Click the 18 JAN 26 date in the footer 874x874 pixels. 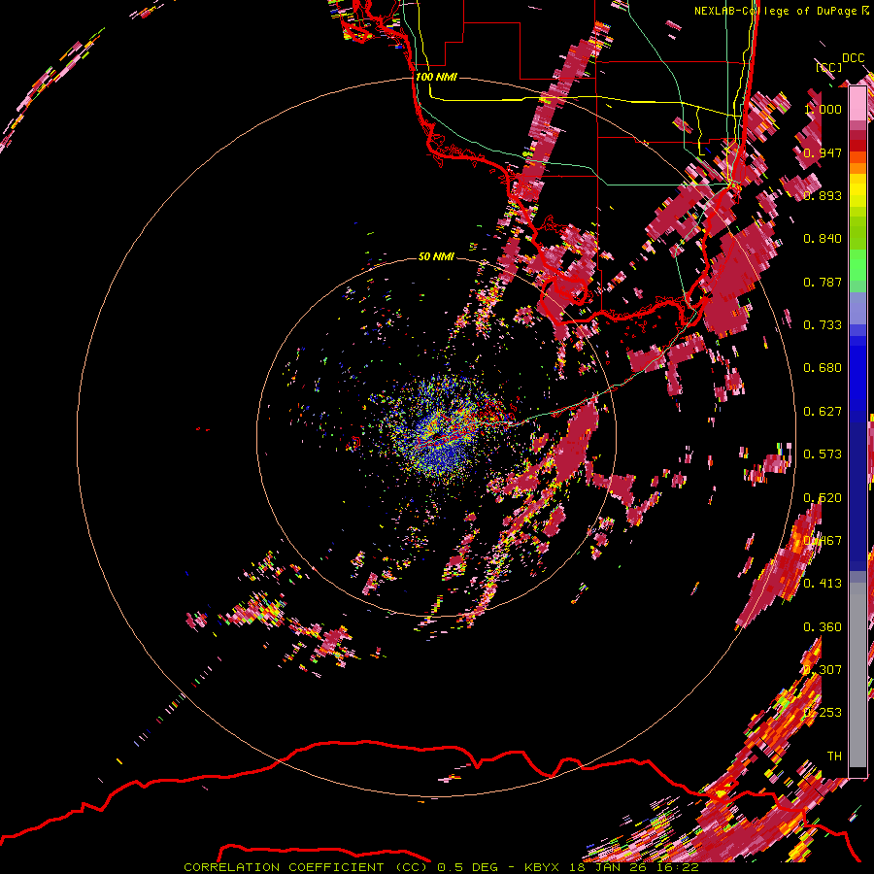(606, 867)
